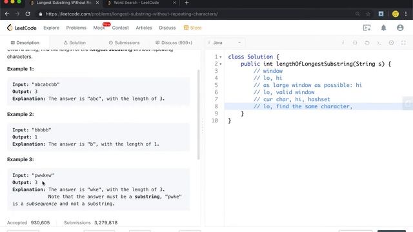The height and width of the screenshot is (232, 413).
Task: Click the site lock icon
Action: pos(40,14)
